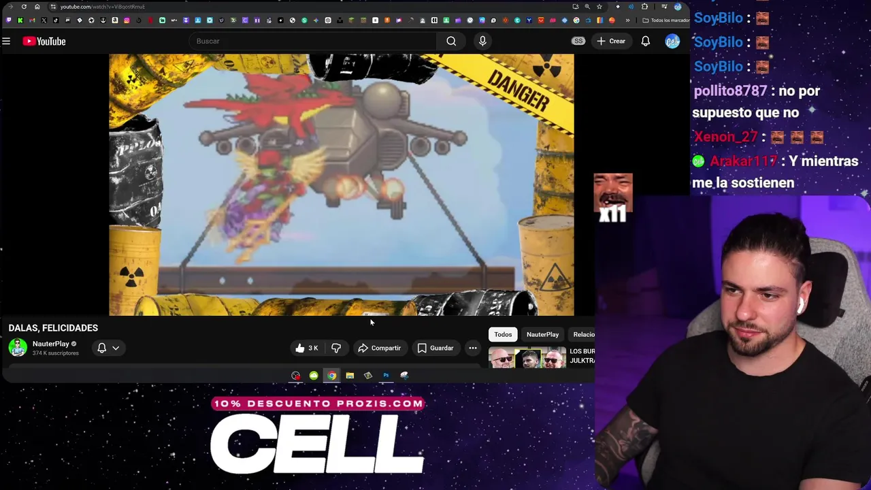Open the green cloud taskbar app
The image size is (871, 490).
pyautogui.click(x=314, y=376)
